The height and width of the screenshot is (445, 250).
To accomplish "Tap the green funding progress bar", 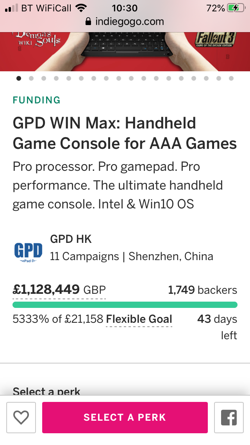I will tap(125, 305).
